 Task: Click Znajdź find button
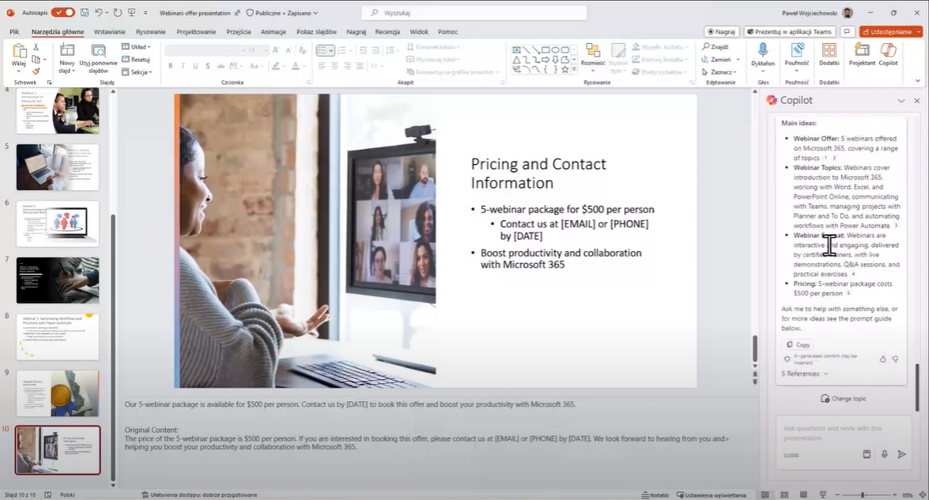click(715, 47)
